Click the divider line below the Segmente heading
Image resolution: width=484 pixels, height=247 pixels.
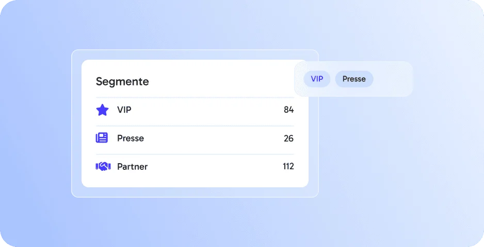pyautogui.click(x=195, y=97)
